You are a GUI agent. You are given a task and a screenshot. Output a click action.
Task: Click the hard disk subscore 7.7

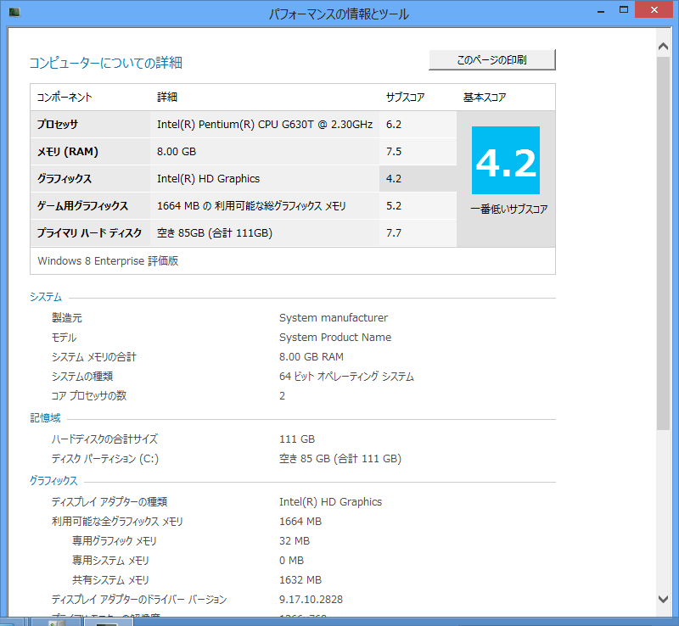pyautogui.click(x=394, y=233)
